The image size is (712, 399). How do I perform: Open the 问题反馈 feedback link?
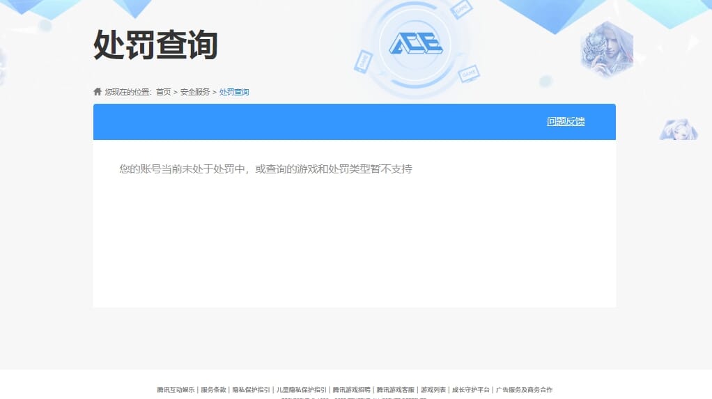(x=565, y=121)
